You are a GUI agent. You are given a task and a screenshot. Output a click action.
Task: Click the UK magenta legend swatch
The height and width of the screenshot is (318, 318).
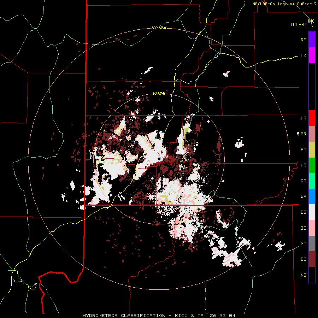(x=312, y=55)
